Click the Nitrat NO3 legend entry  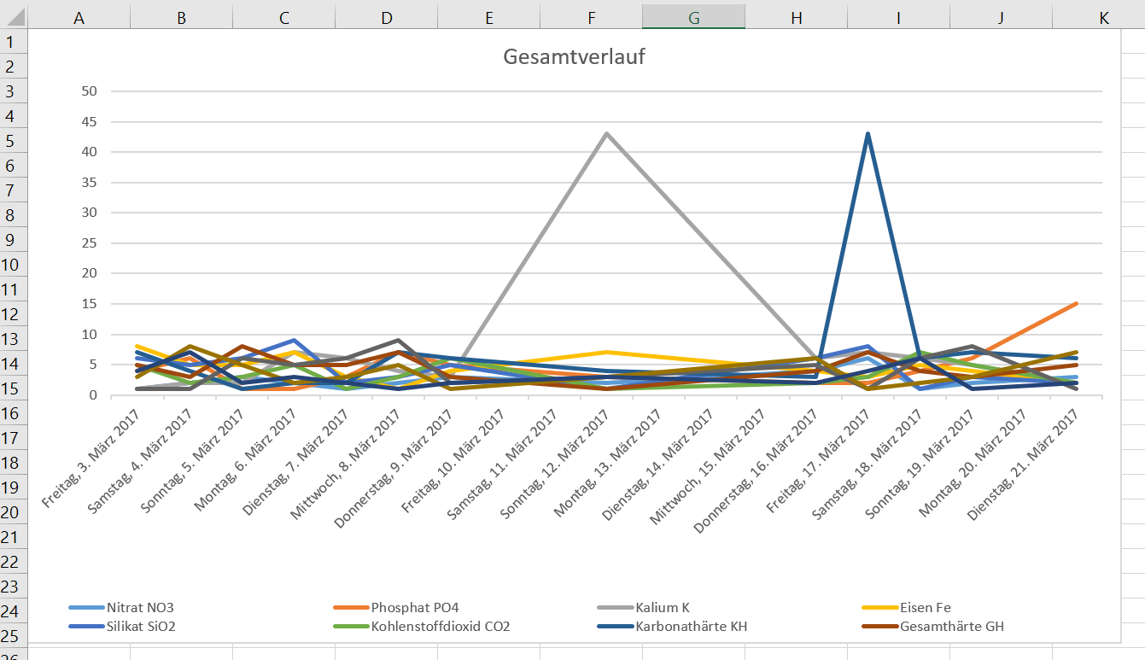point(121,608)
